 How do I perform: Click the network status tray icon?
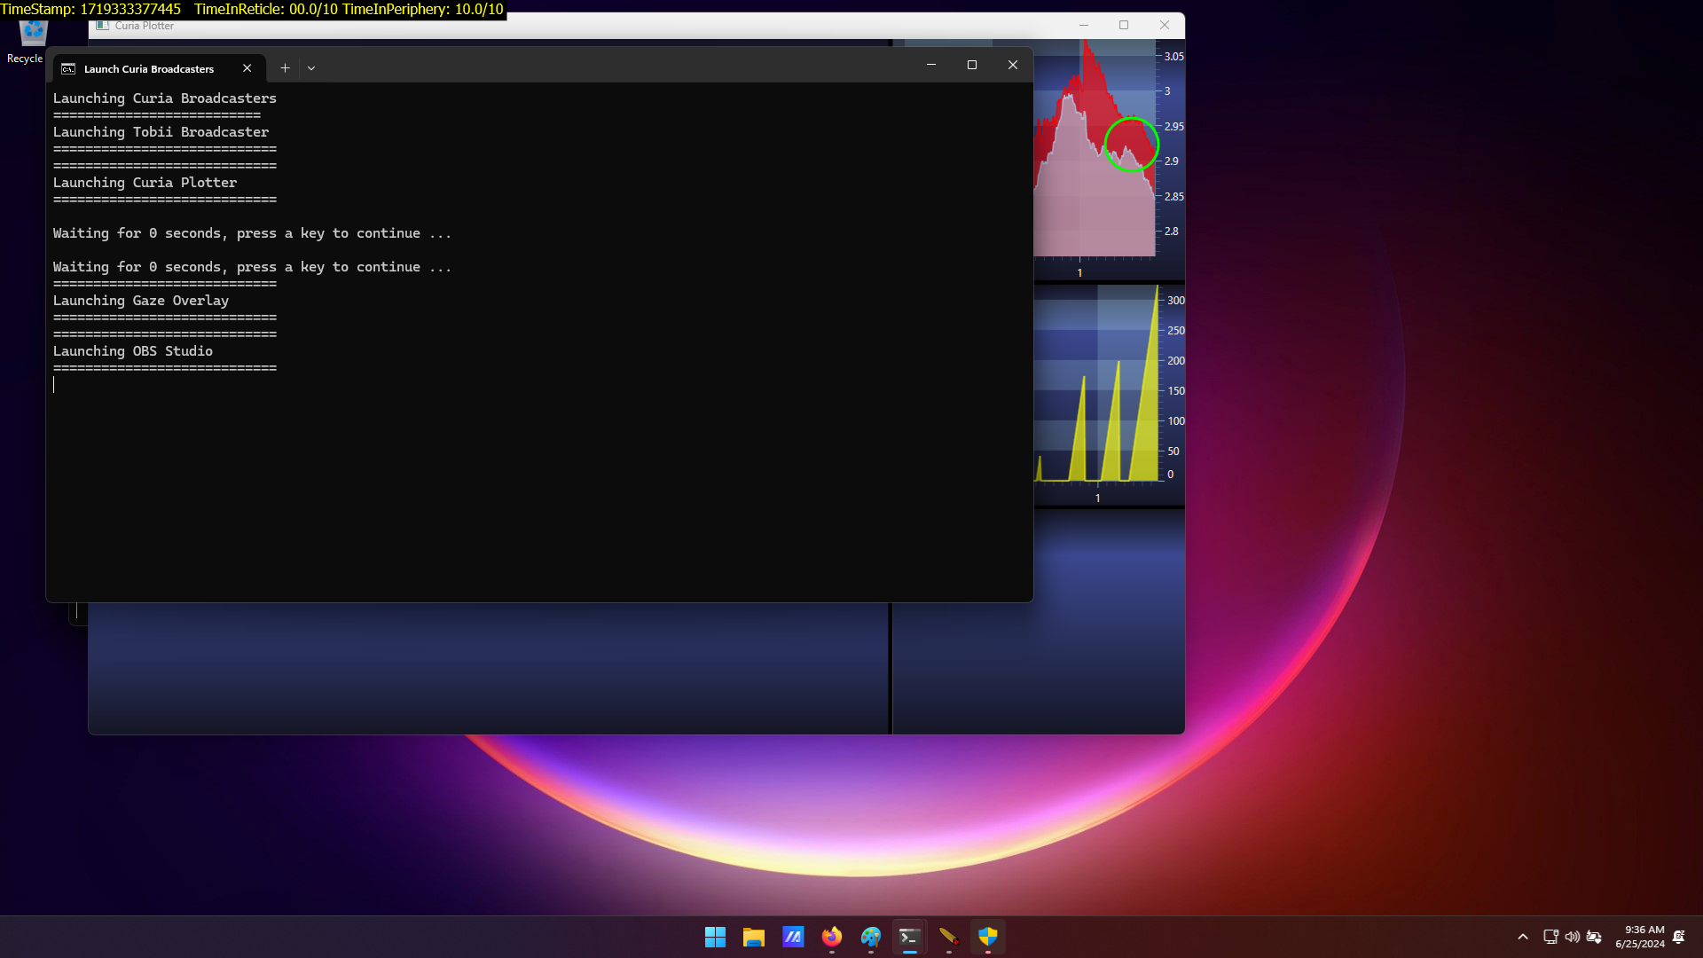click(1550, 937)
